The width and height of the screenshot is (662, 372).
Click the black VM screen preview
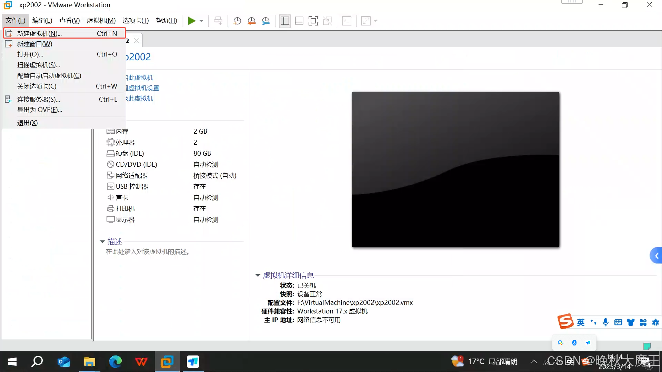455,169
